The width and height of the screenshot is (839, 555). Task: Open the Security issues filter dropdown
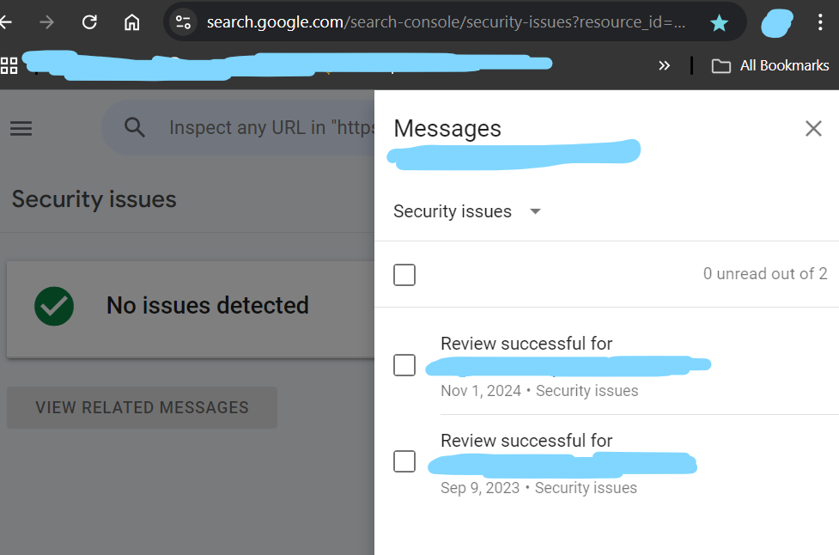pos(467,211)
